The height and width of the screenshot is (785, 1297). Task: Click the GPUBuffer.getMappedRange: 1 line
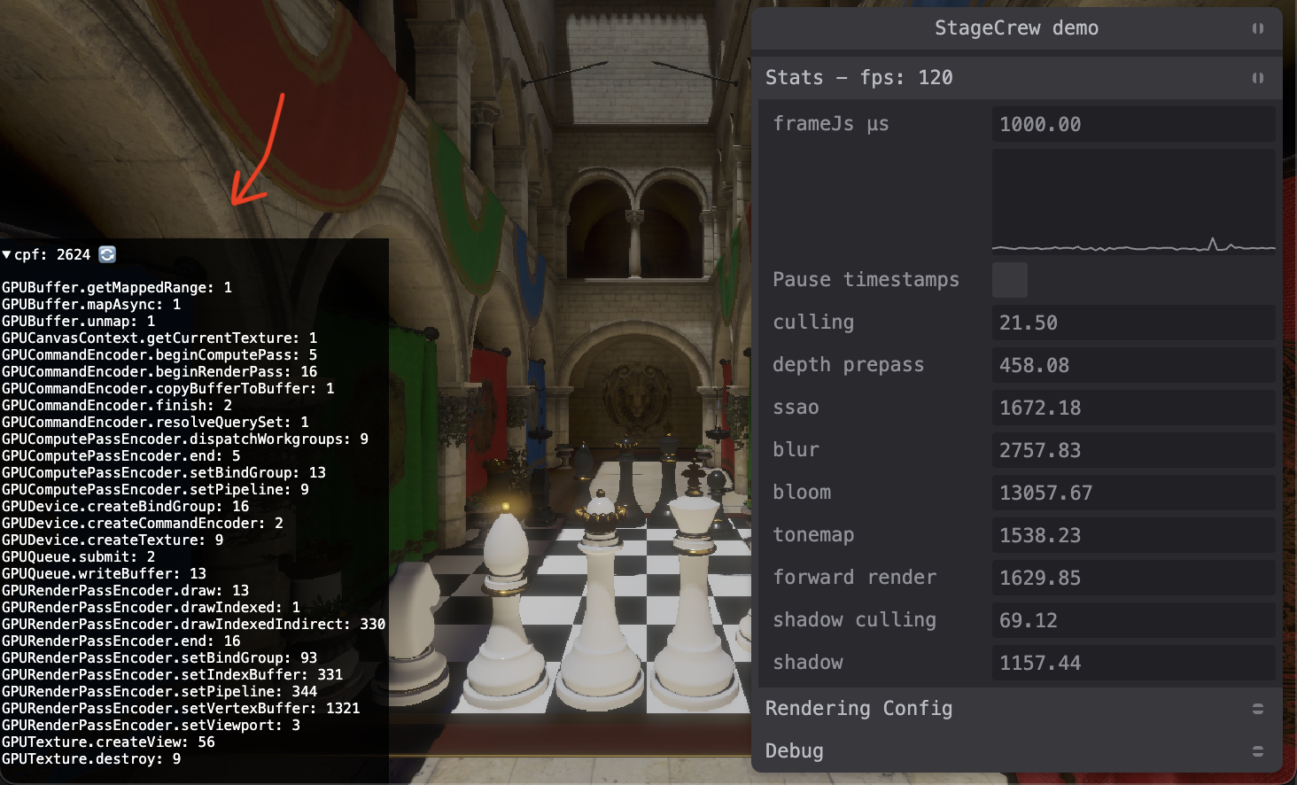[x=116, y=287]
